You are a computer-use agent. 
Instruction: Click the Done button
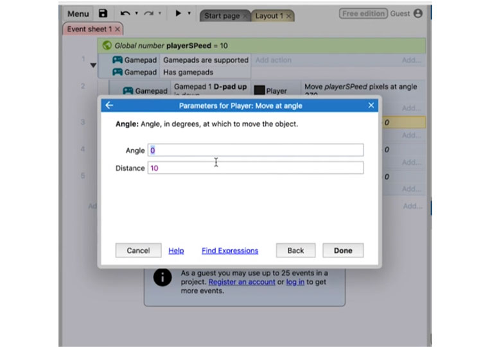[x=343, y=250]
